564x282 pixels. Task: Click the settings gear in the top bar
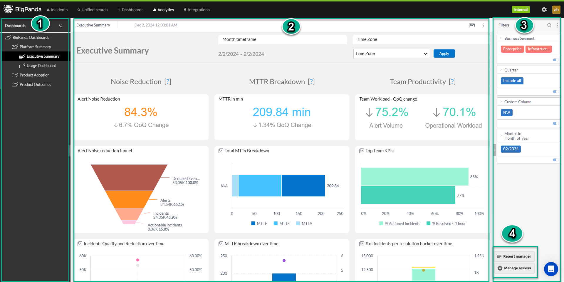[544, 9]
